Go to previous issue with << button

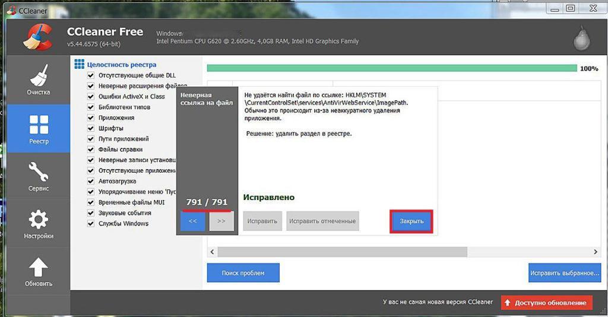coord(193,221)
